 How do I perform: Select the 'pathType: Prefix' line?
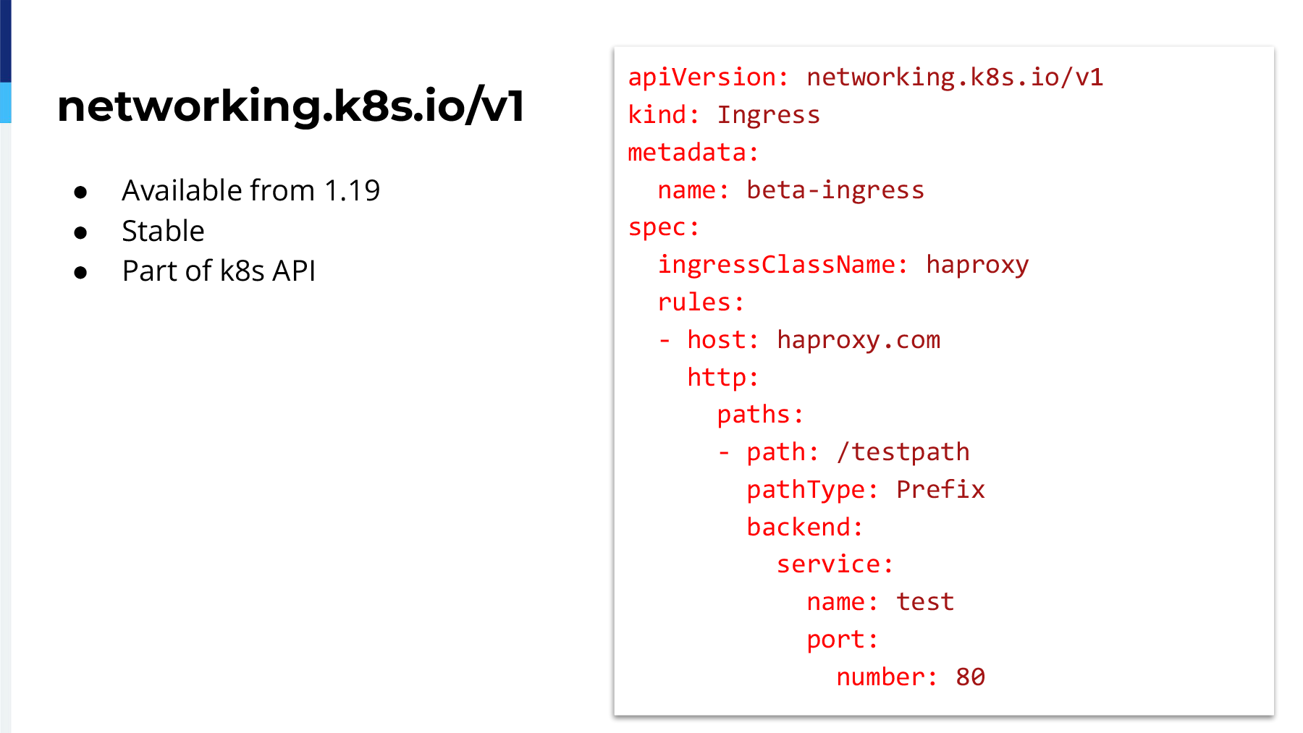point(865,490)
